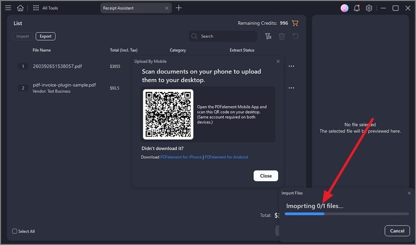Screen dimensions: 416x245
Task: Click the $93.5 total value
Action: [x=114, y=88]
